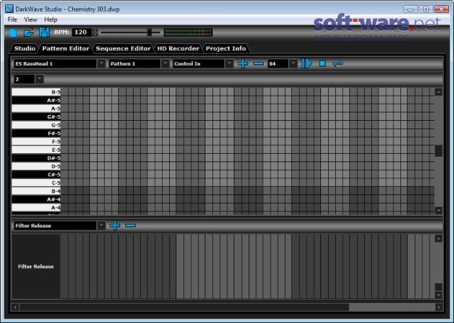Remove pattern with the top minus icon
Screen dimensions: 454x323
point(258,63)
